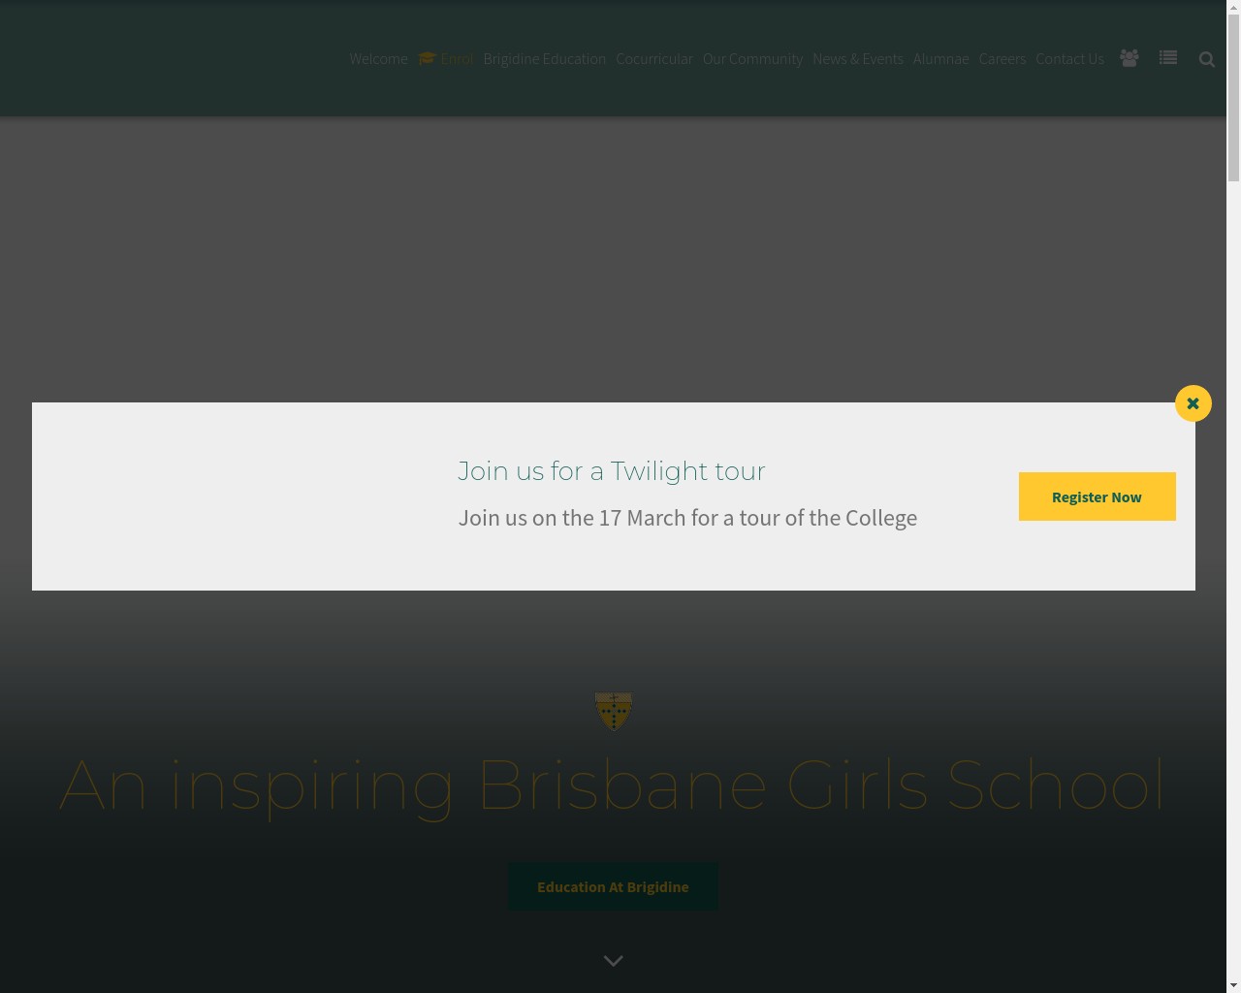
Task: Click the Register Now button
Action: click(x=1097, y=496)
